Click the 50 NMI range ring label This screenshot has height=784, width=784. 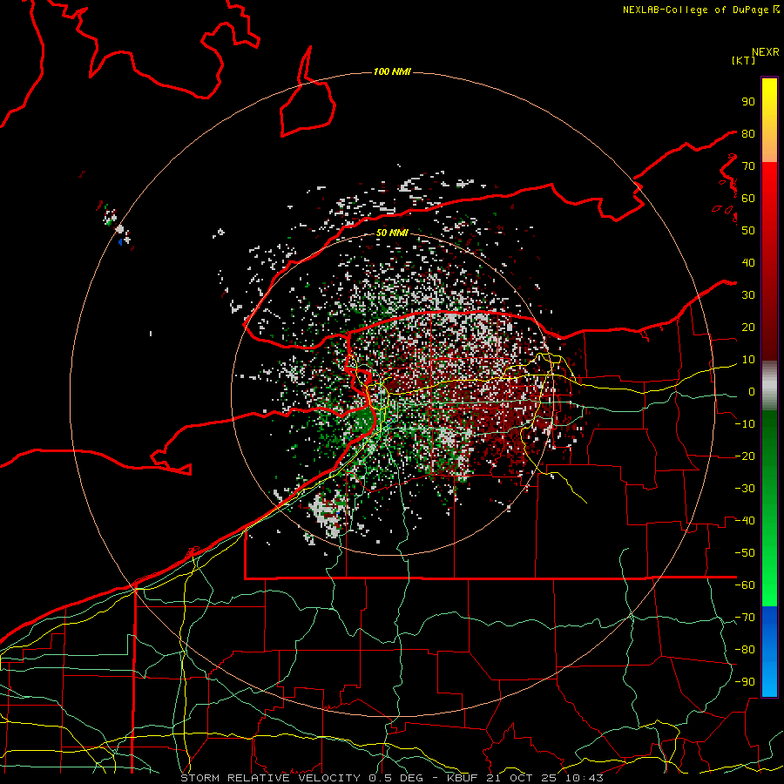pyautogui.click(x=392, y=233)
